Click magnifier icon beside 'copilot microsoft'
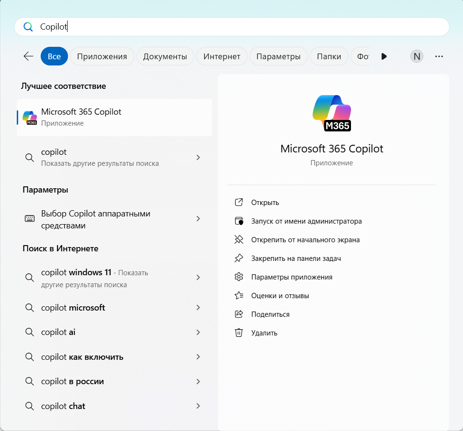Viewport: 463px width, 431px height. point(30,308)
